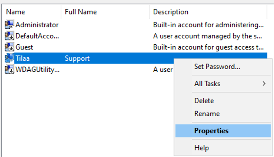274x157 pixels.
Task: Click the Support full name cell
Action: 77,58
